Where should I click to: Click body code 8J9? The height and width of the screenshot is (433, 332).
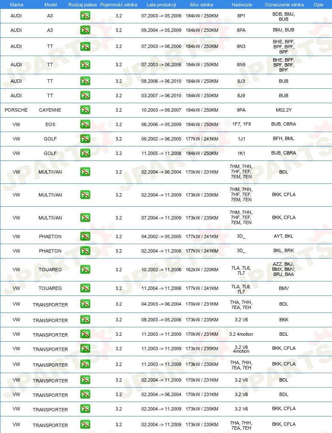[x=241, y=96]
